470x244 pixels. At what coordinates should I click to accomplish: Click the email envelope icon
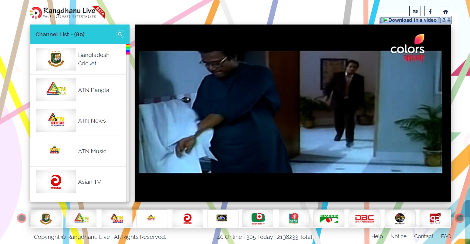coord(415,12)
